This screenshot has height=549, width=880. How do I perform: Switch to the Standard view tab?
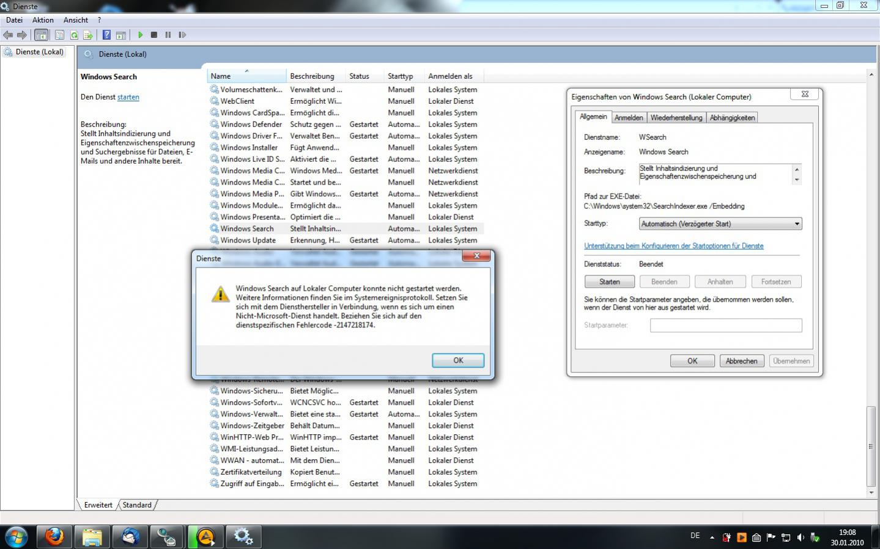(137, 505)
